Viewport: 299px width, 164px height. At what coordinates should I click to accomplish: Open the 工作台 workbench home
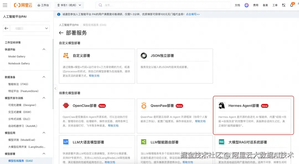43,5
